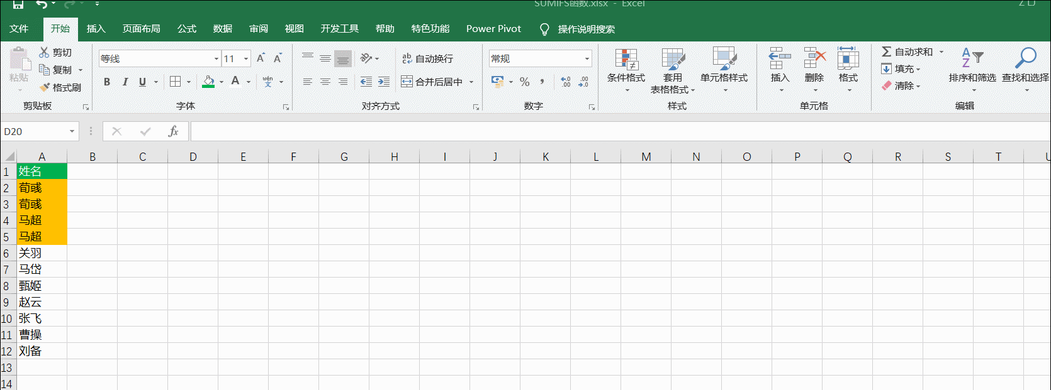Open the font group dialog launcher
This screenshot has height=390, width=1051.
pos(286,107)
